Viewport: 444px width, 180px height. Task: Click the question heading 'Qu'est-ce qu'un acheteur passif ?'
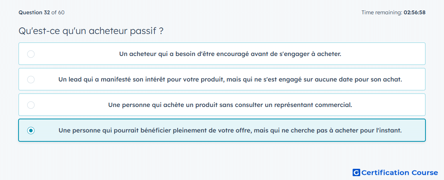tap(91, 31)
